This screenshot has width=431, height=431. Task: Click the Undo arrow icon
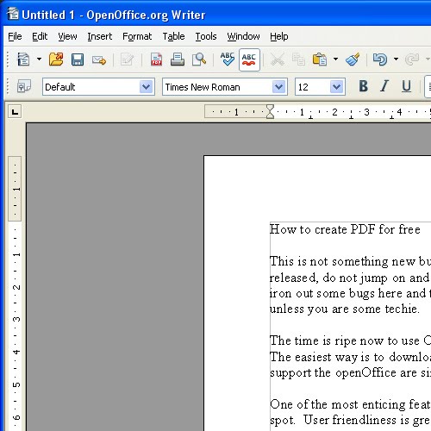380,59
